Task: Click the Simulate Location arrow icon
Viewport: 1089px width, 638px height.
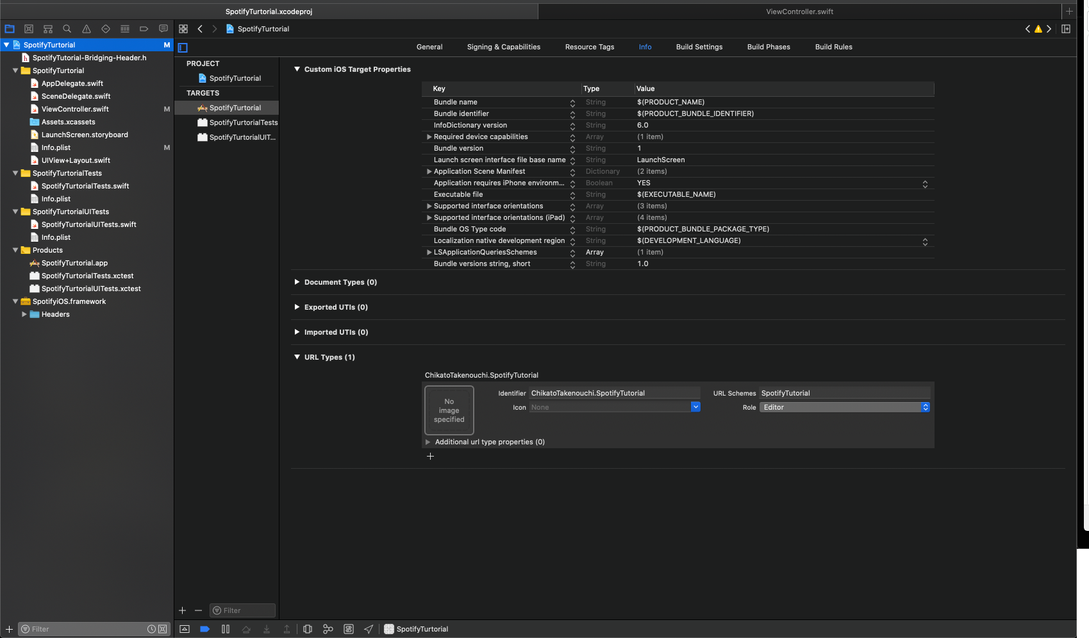Action: click(369, 629)
